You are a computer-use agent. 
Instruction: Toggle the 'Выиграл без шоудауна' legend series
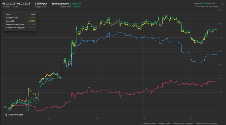point(206,123)
